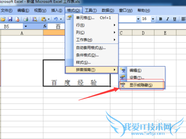186x139 pixels.
Task: Choose 显示或隐藏(S) submenu item
Action: [x=142, y=85]
